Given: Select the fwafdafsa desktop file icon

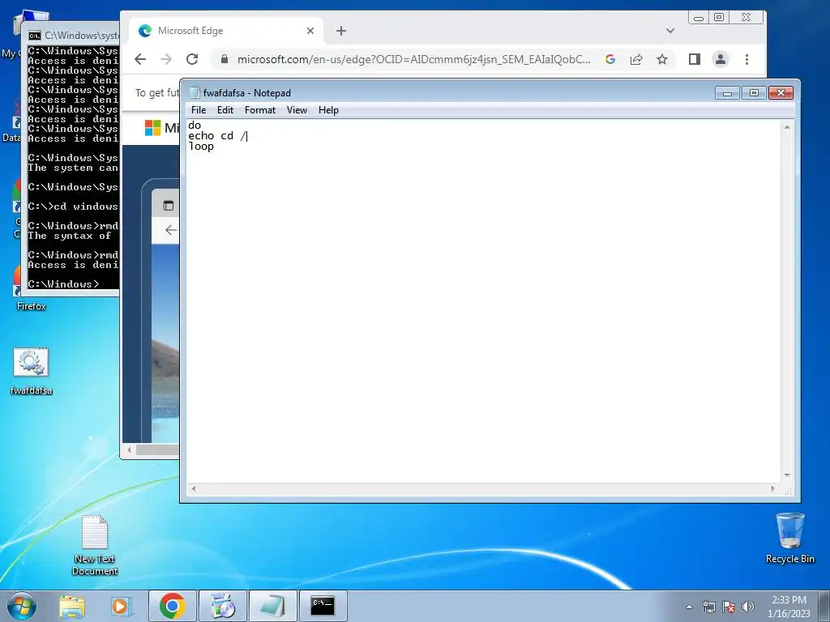Looking at the screenshot, I should click(31, 371).
